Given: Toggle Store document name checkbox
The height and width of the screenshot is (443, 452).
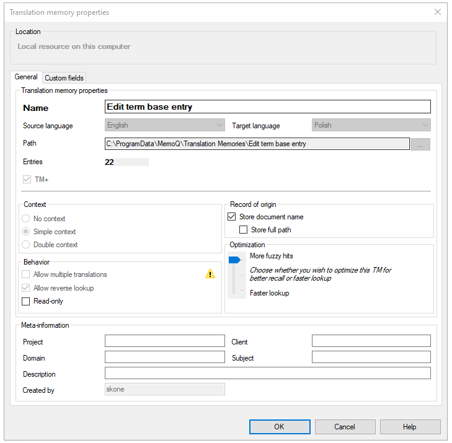Looking at the screenshot, I should pos(232,217).
